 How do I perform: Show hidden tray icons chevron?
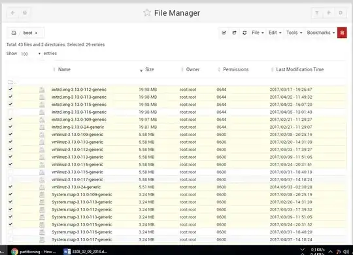[x=330, y=251]
